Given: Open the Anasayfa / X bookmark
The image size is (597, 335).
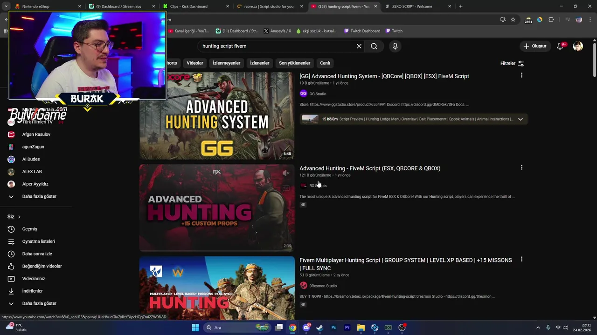Looking at the screenshot, I should (277, 31).
